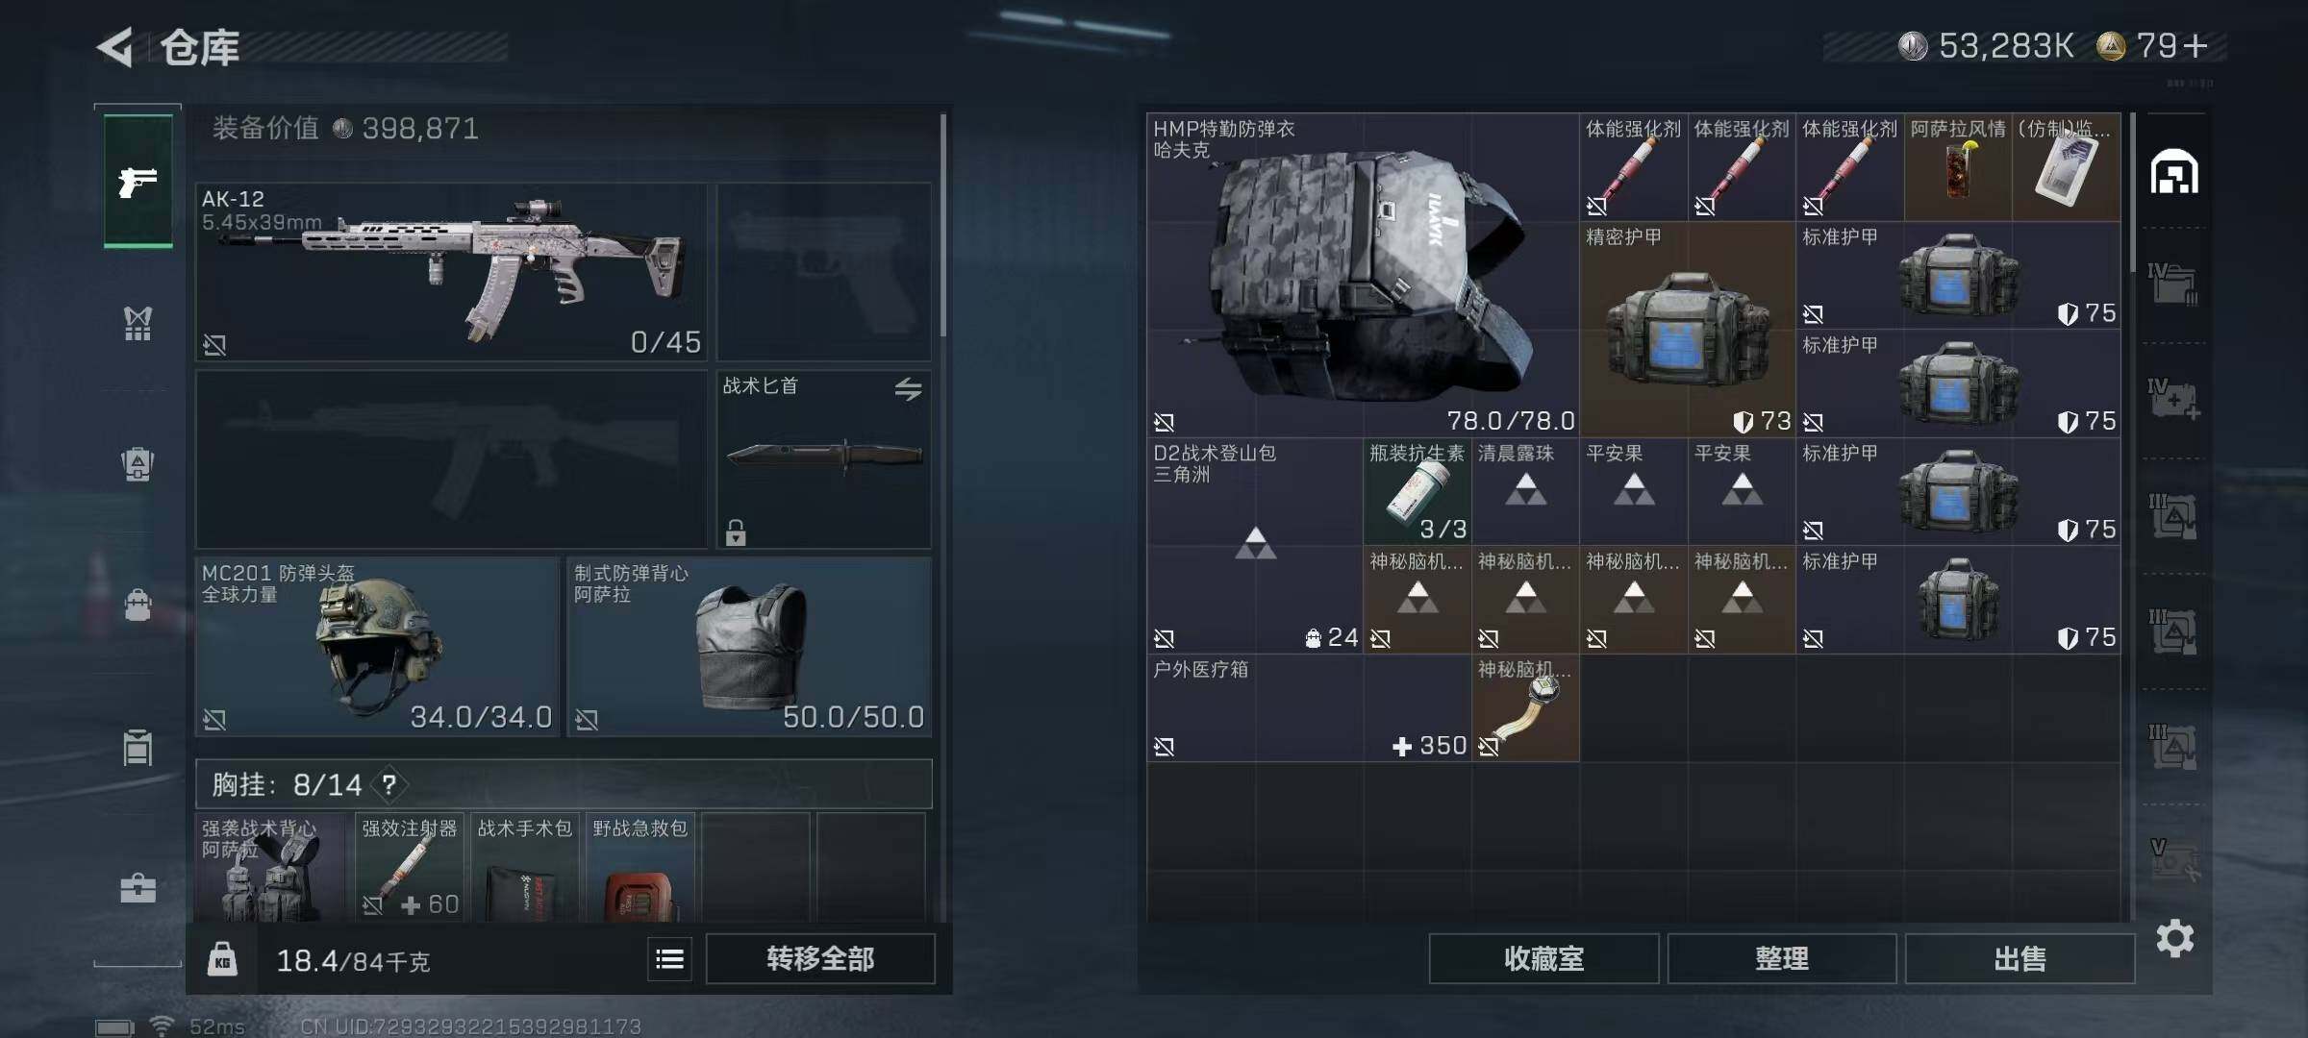
Task: Go back using the arrow beside 仓库
Action: click(x=116, y=47)
